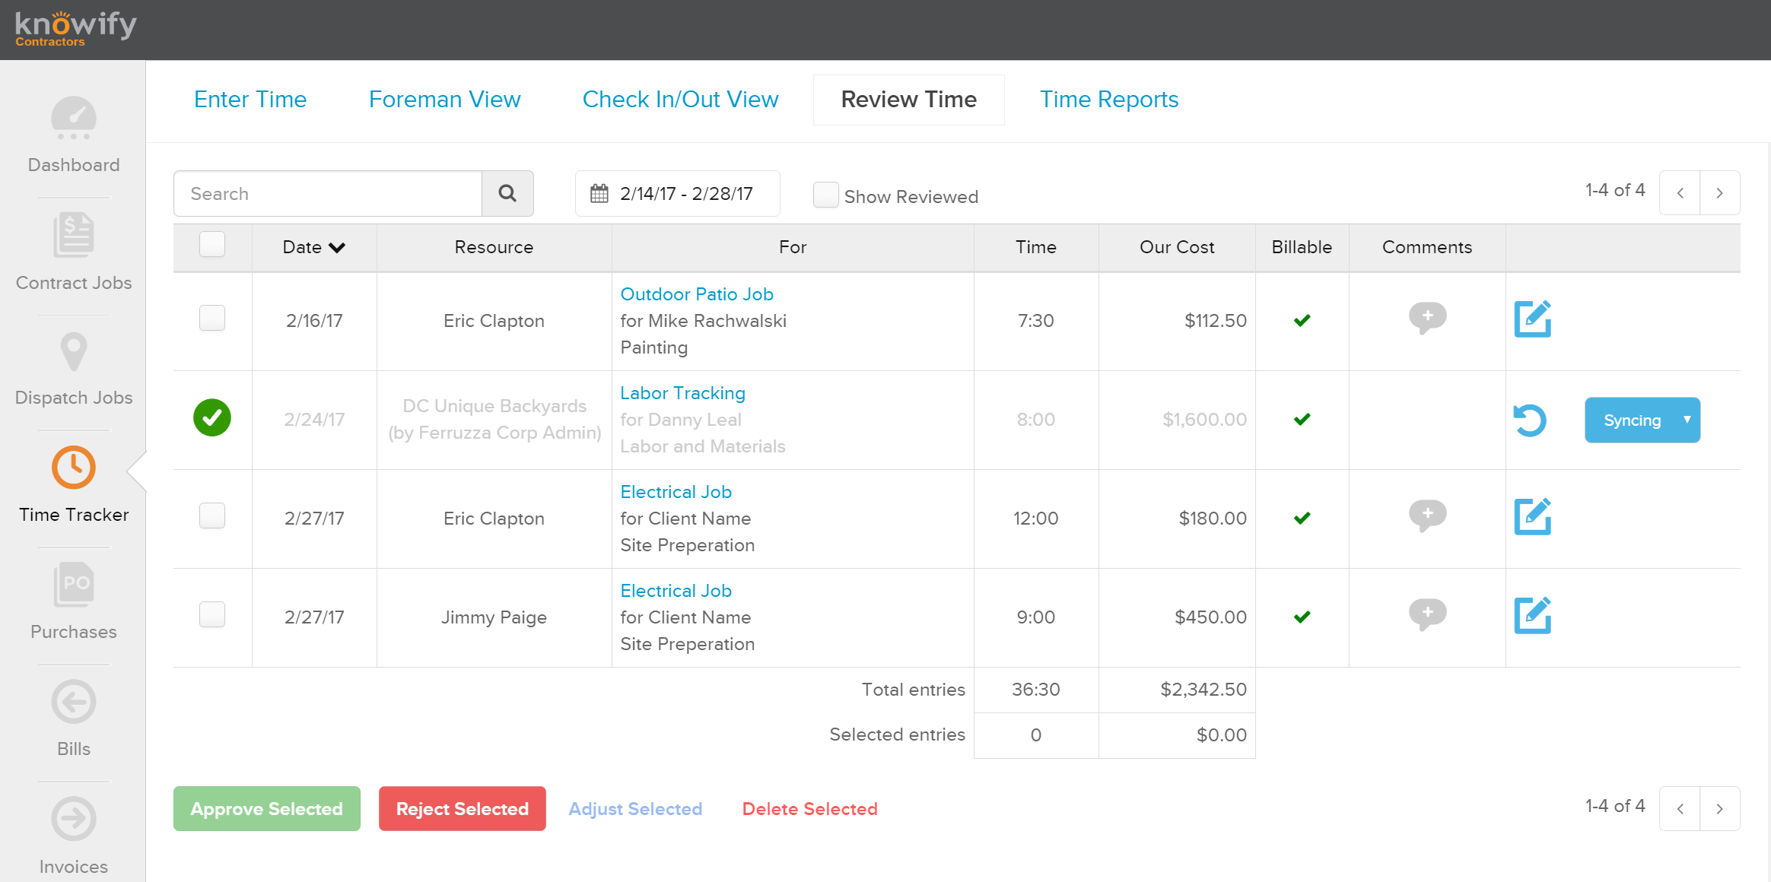Click the Our Cost column header
Screen dimensions: 1771x882
(1177, 247)
